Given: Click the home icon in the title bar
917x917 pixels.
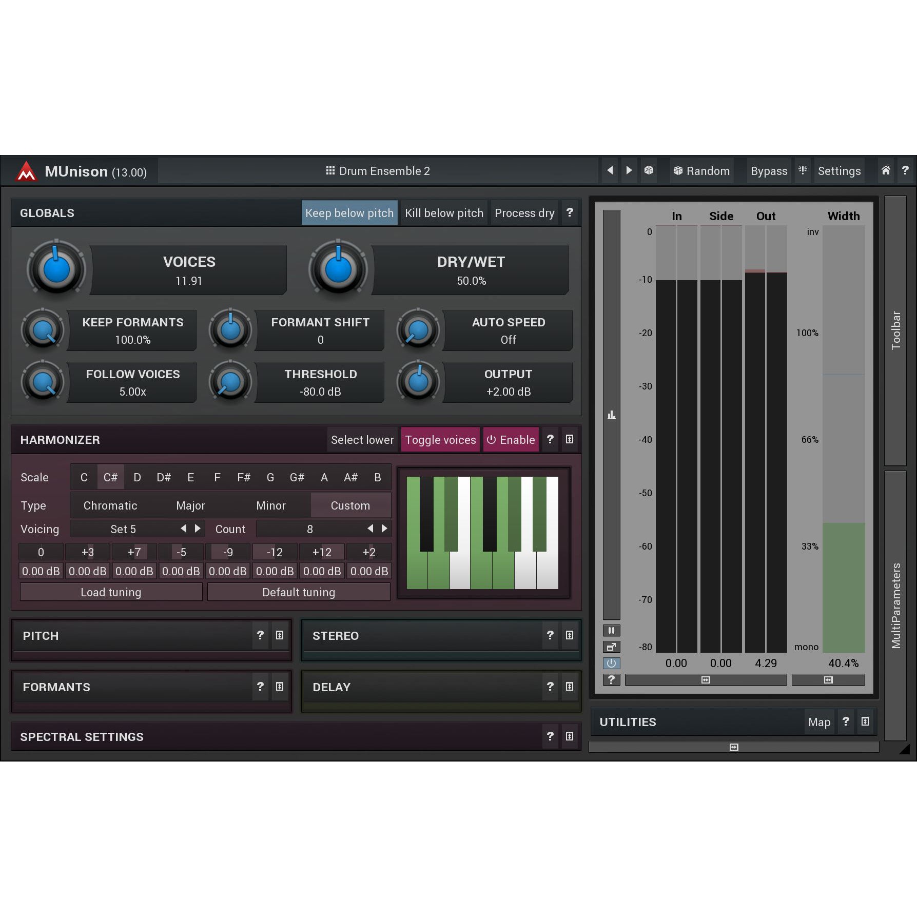Looking at the screenshot, I should [x=886, y=170].
